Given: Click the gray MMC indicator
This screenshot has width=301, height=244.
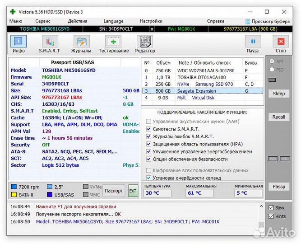Looking at the screenshot, I should point(86,195).
